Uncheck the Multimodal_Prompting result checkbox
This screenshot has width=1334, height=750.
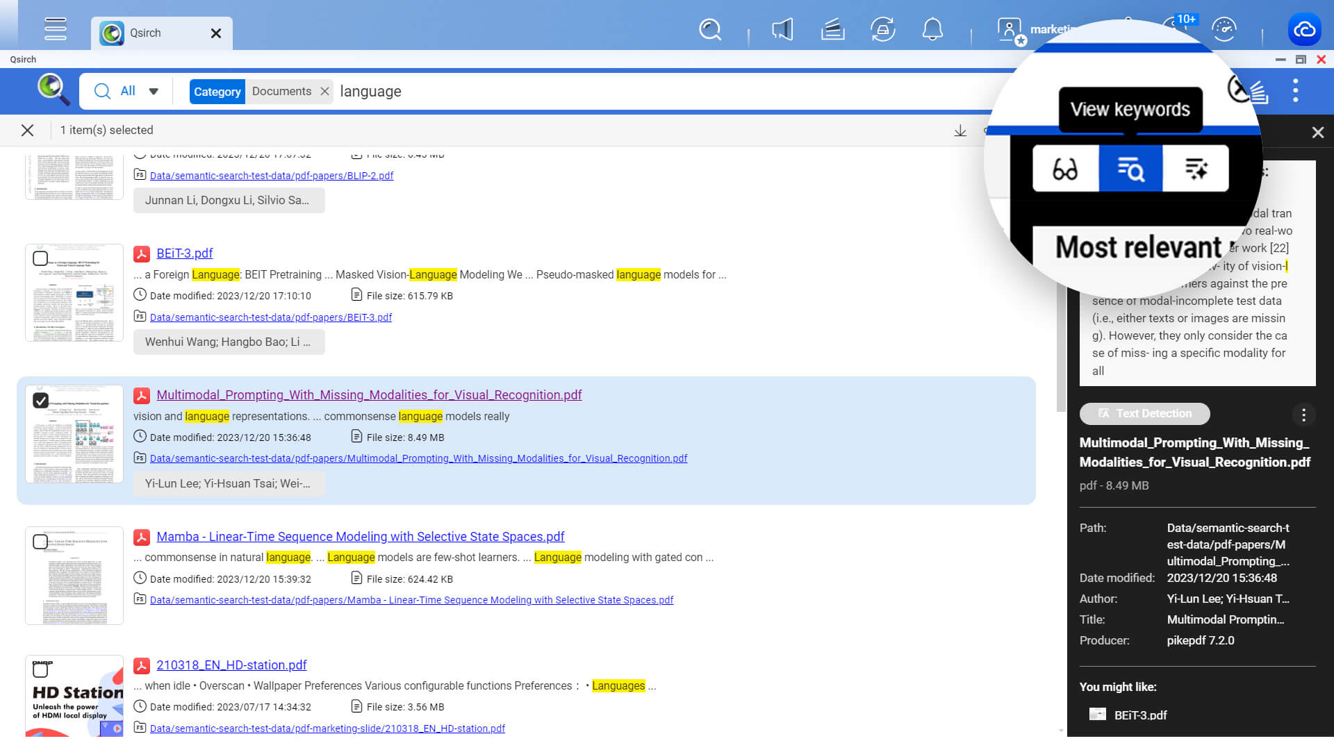click(40, 401)
